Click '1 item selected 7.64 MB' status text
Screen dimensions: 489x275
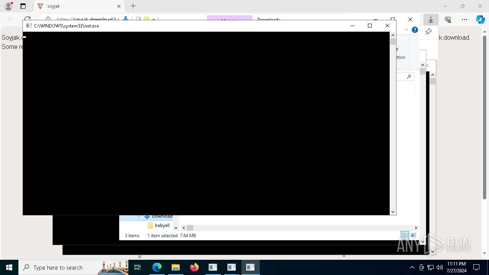(x=172, y=236)
